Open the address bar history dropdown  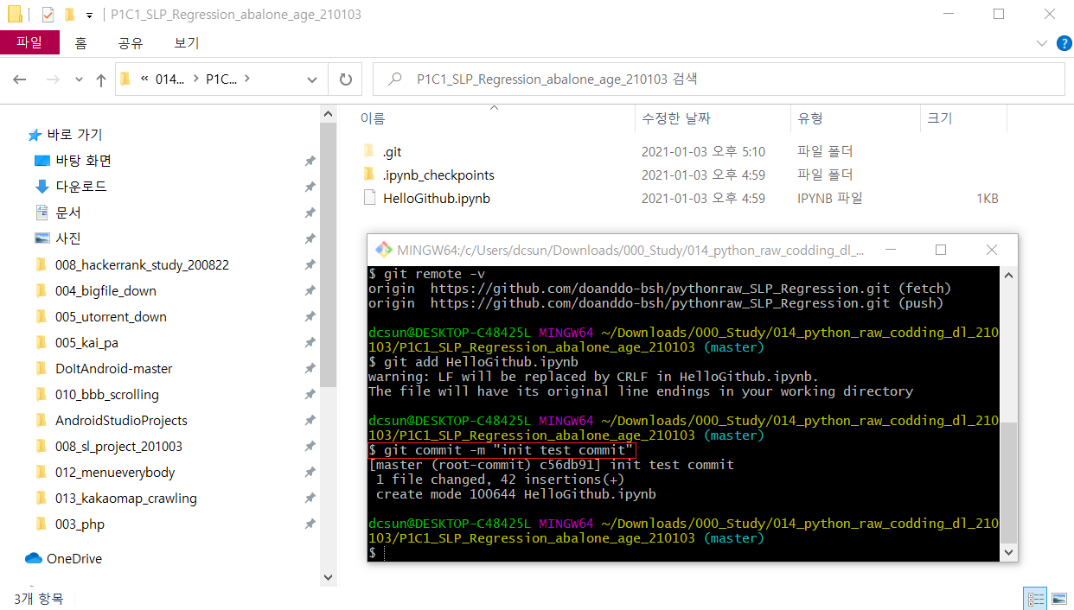click(312, 79)
